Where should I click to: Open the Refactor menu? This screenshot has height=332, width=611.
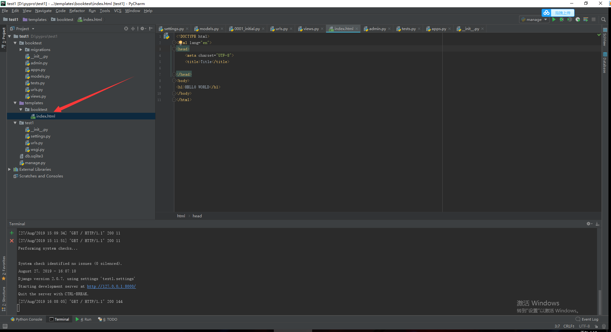click(77, 11)
